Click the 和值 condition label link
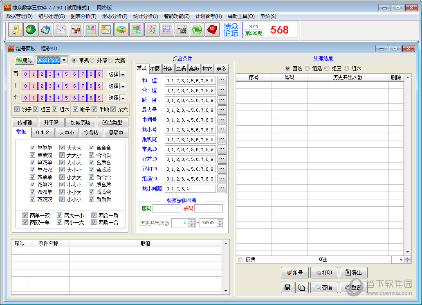This screenshot has width=422, height=305. [x=149, y=80]
